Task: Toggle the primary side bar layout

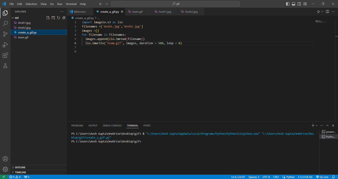Action: (288, 4)
